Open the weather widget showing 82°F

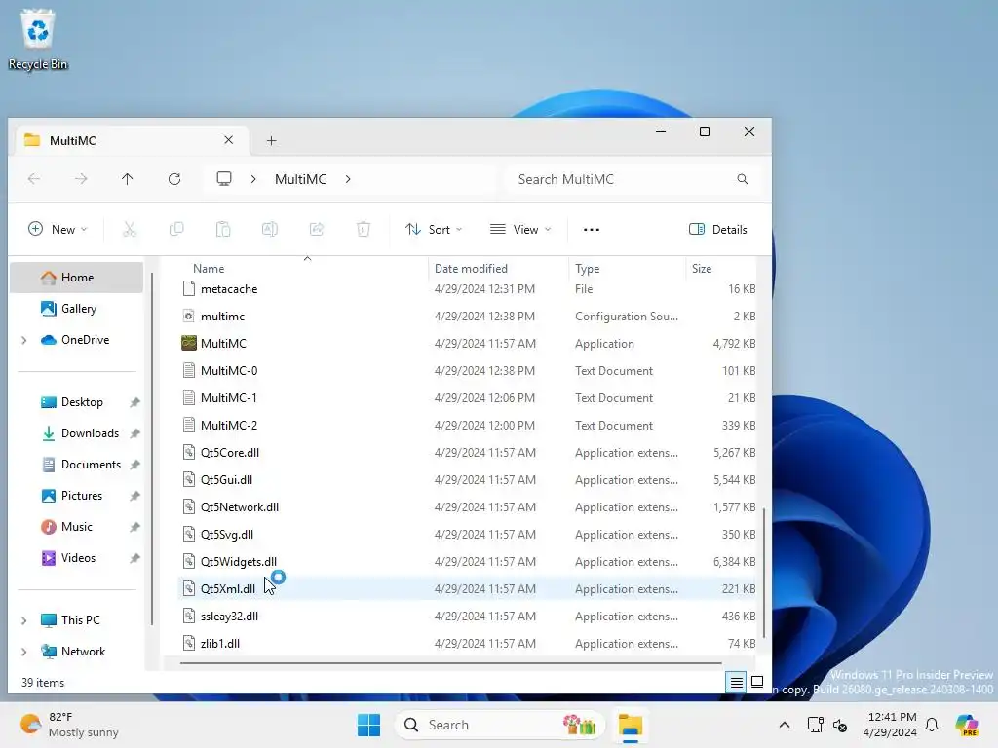69,725
